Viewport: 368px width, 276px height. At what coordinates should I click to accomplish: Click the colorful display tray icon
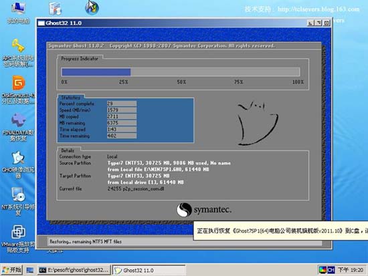click(323, 270)
